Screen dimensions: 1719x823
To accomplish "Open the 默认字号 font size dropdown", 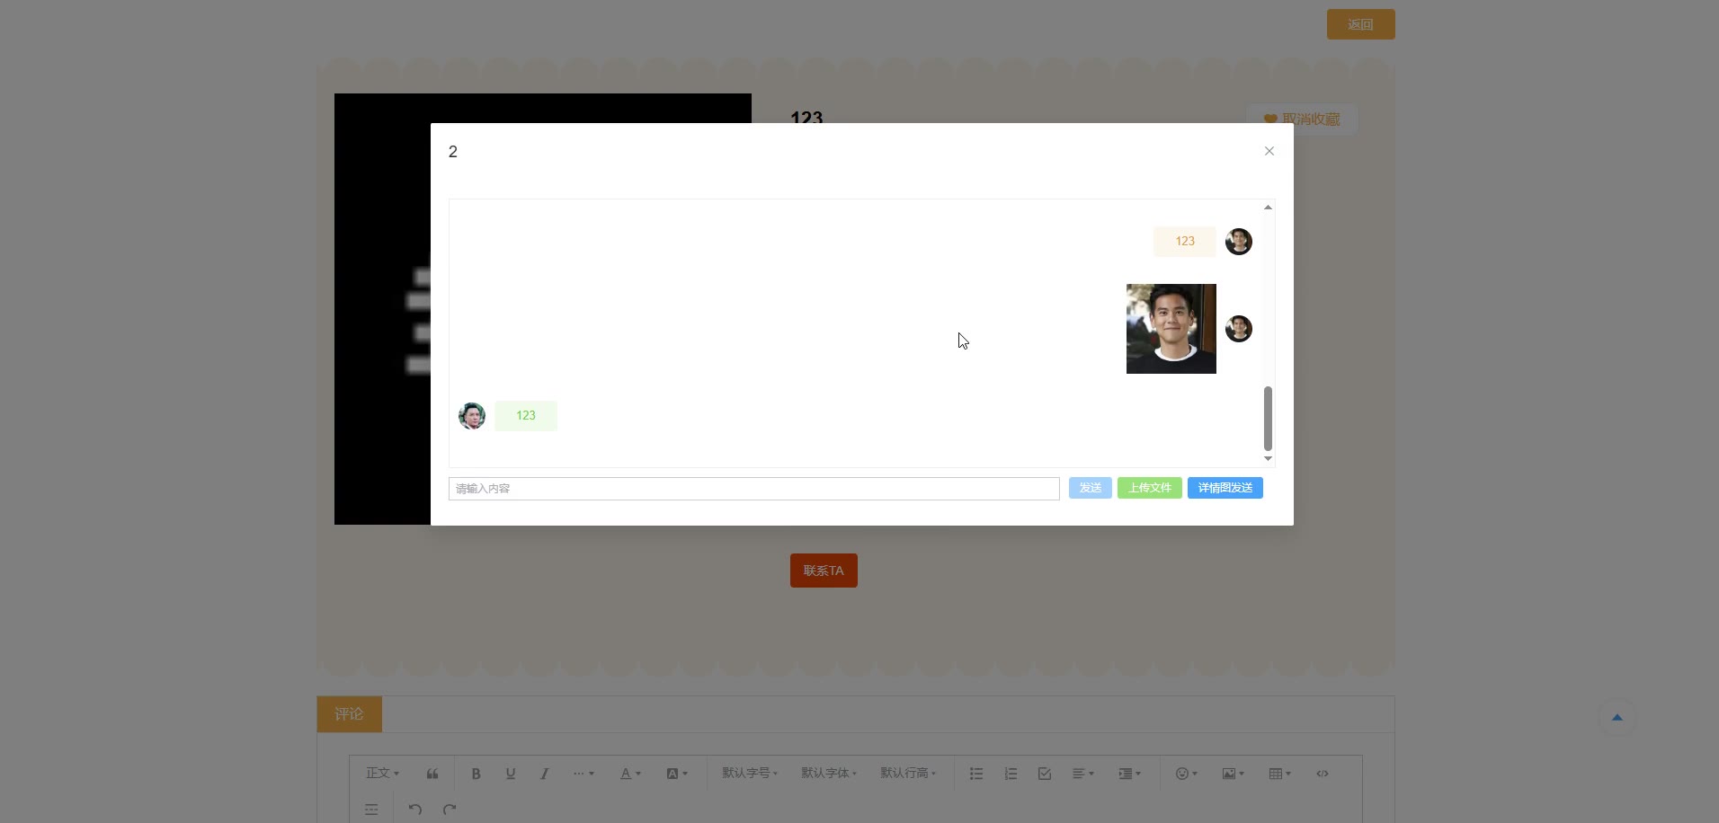I will pyautogui.click(x=750, y=773).
